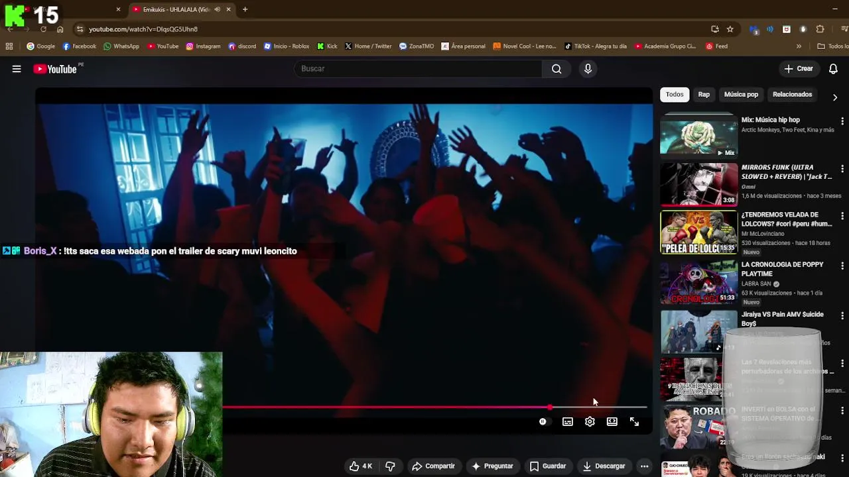The width and height of the screenshot is (849, 477).
Task: Start voice search with the microphone
Action: click(588, 69)
